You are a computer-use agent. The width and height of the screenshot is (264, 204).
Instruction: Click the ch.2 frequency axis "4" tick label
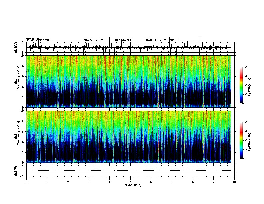coord(23,142)
